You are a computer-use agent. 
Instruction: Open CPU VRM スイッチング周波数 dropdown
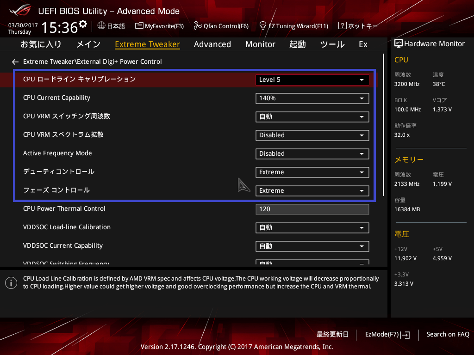coord(312,117)
